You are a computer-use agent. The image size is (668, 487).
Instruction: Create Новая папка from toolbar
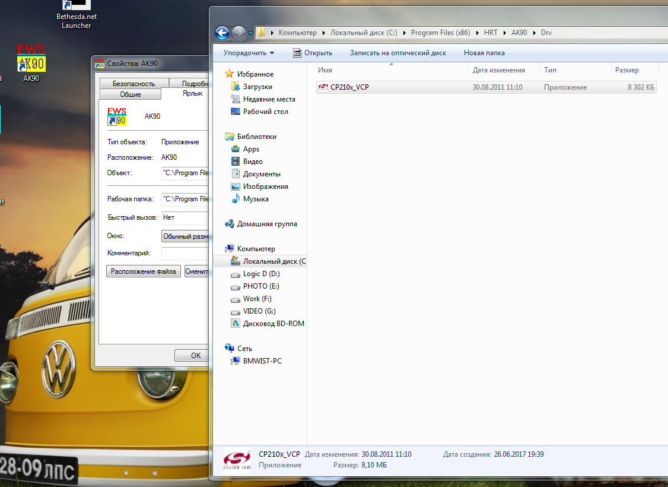484,53
